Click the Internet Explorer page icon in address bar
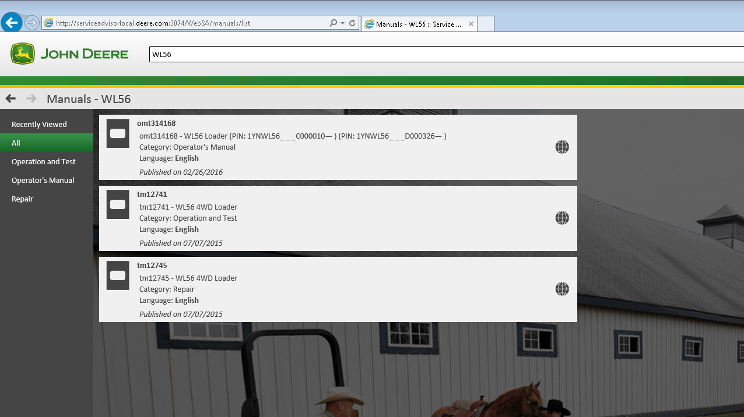 (48, 23)
